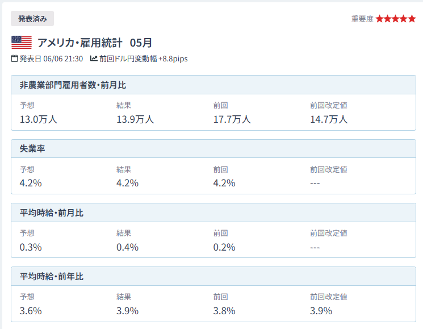This screenshot has width=423, height=329.
Task: Click the 17.7万人 previous value
Action: (232, 119)
